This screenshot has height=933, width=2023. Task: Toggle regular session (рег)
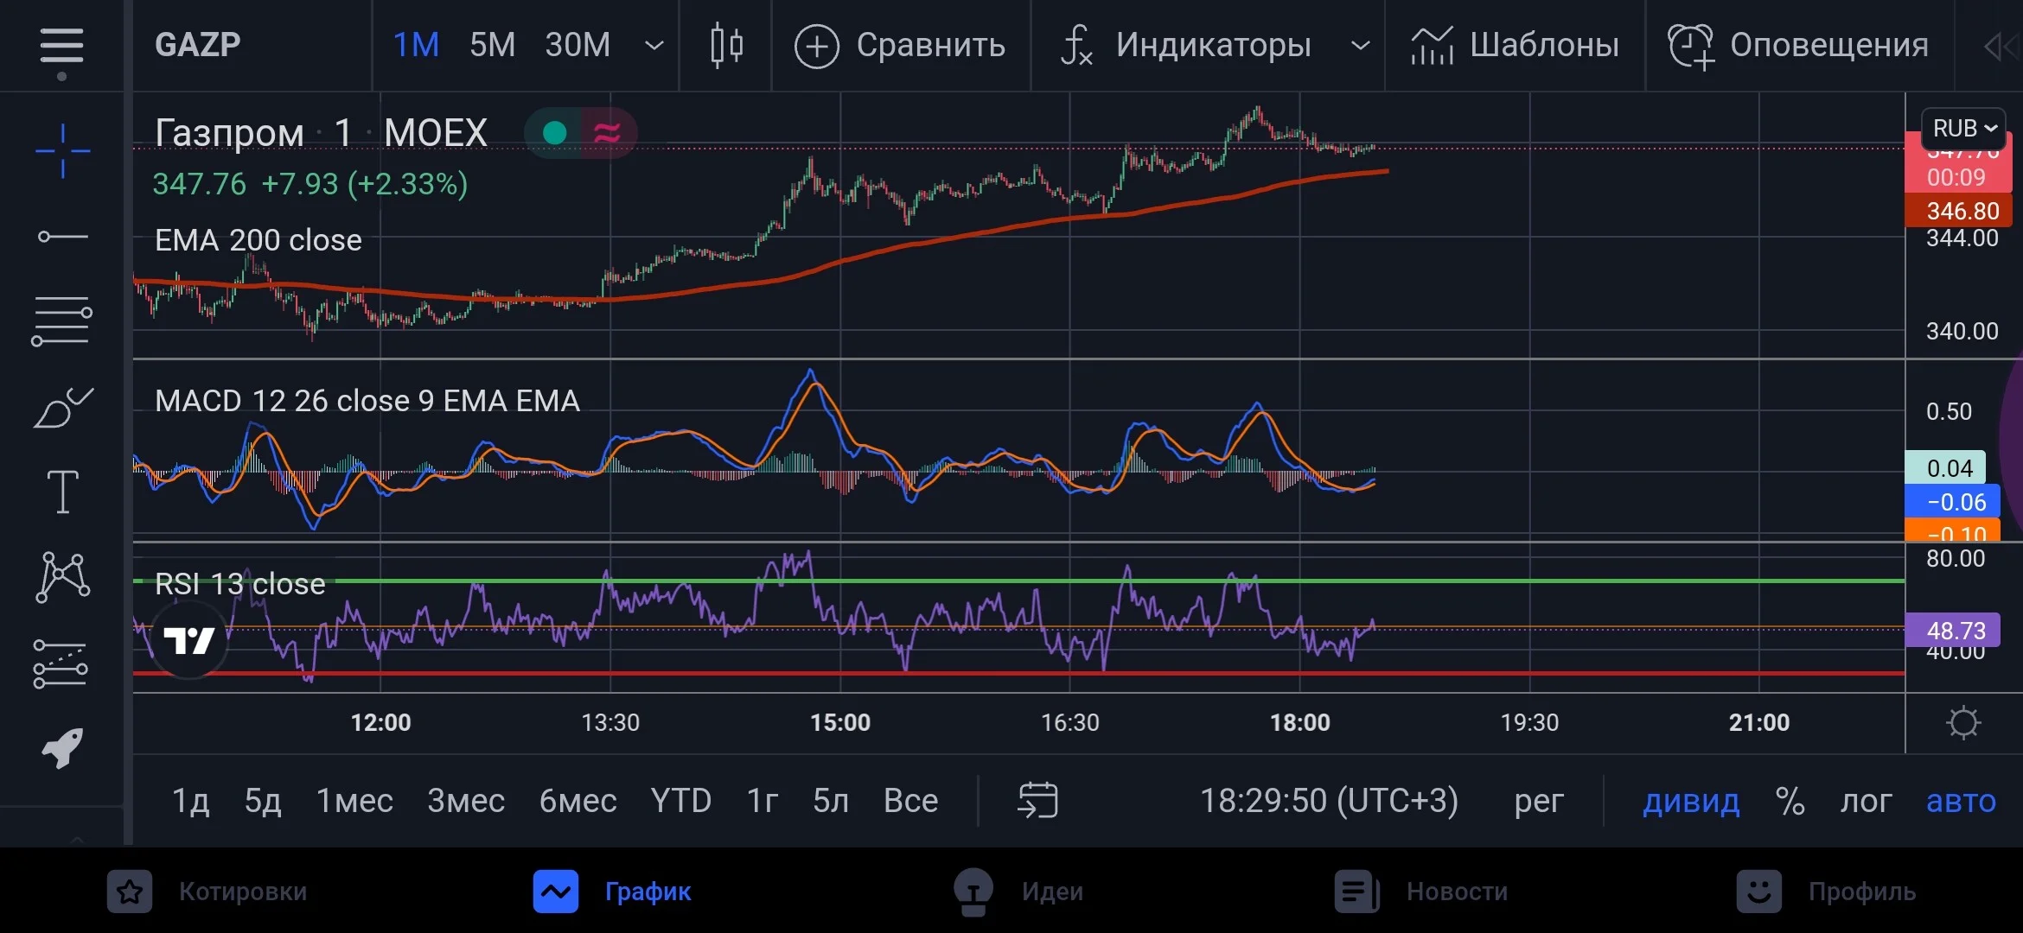click(1539, 802)
